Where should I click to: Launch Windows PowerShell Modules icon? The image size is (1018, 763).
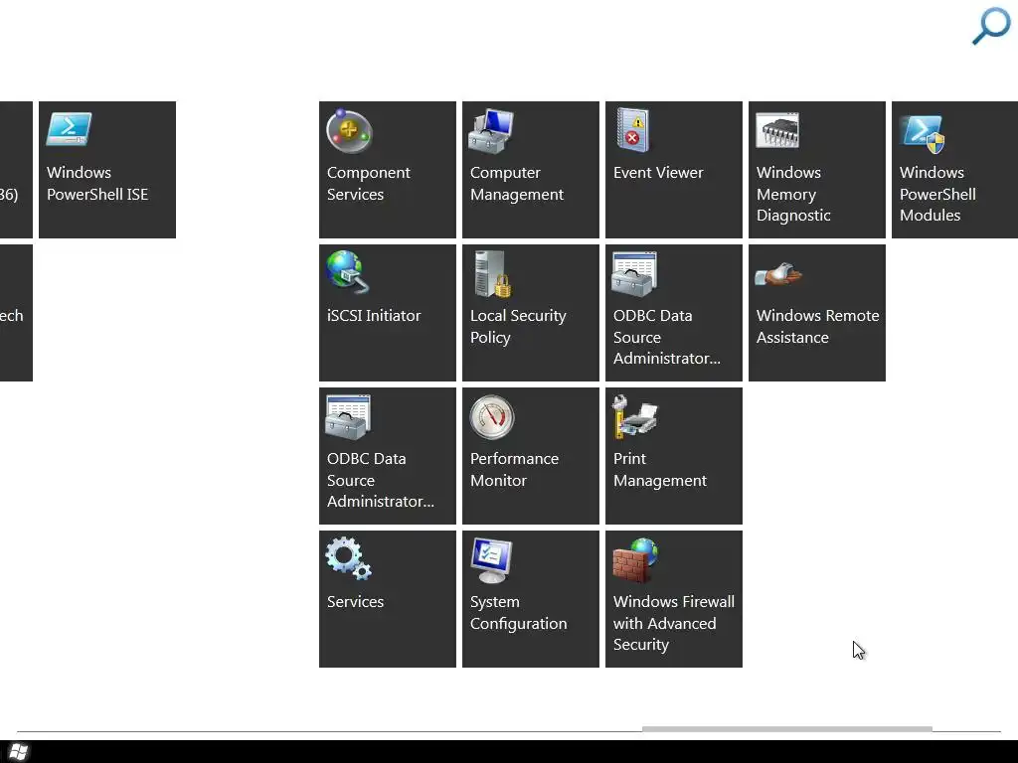(923, 134)
